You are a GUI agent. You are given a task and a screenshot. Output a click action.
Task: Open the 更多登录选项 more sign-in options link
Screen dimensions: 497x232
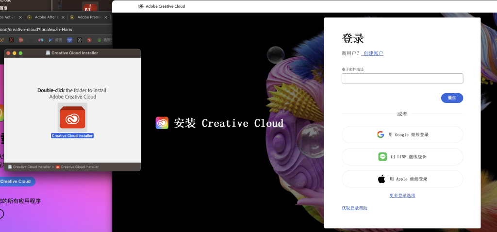coord(402,196)
